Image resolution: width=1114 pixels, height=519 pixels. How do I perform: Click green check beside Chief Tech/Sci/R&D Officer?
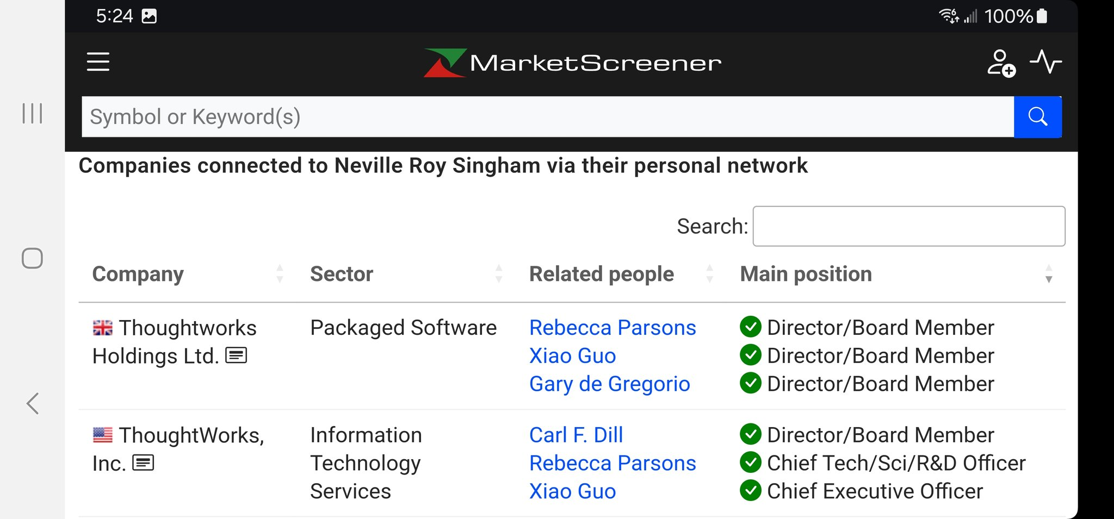751,462
